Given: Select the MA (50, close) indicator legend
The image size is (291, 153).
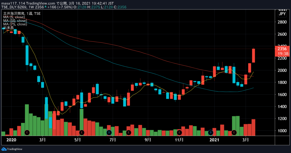Looking at the screenshot, I should [x=15, y=21].
